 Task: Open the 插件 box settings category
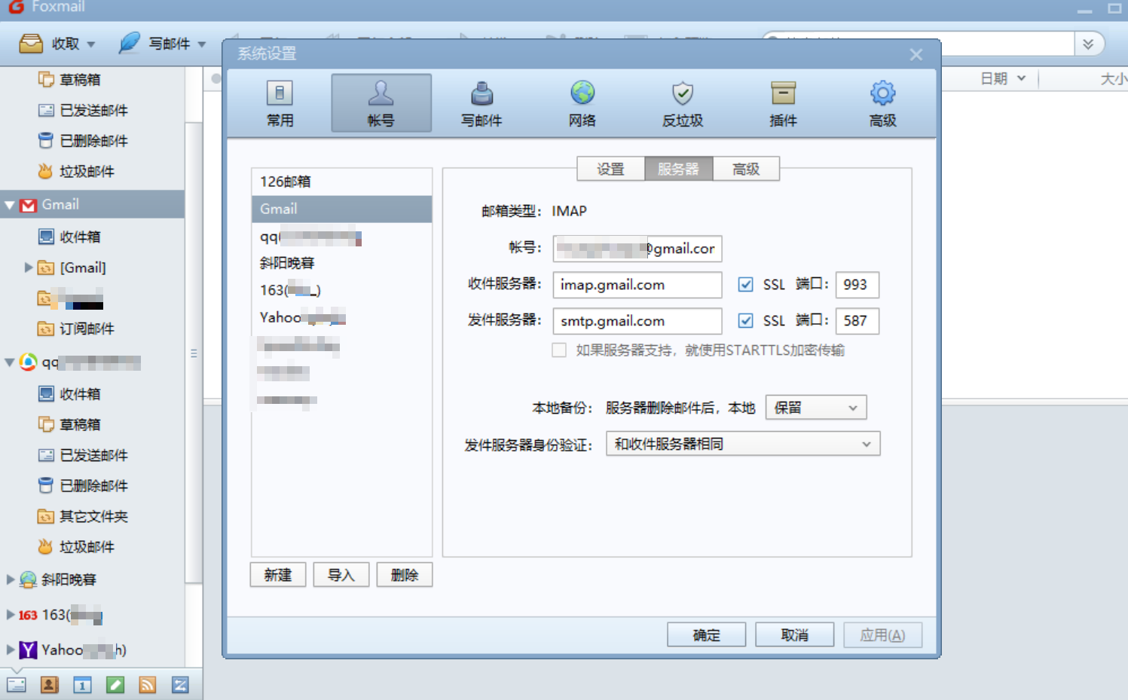[x=783, y=103]
